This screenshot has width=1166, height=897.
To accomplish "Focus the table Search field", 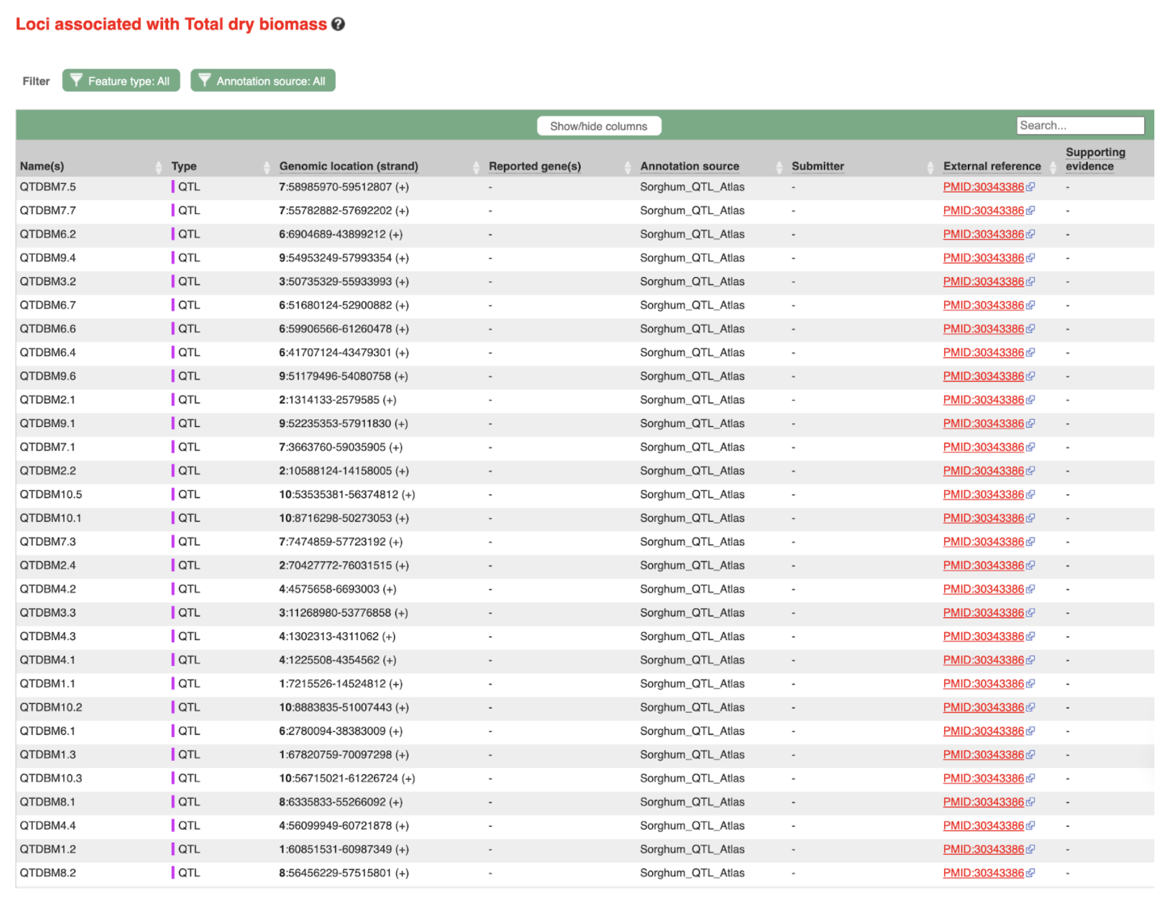I will pyautogui.click(x=1080, y=126).
